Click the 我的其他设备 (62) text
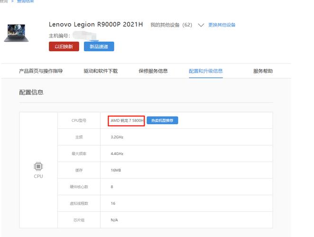Screen dimensions: 314x237 171,25
